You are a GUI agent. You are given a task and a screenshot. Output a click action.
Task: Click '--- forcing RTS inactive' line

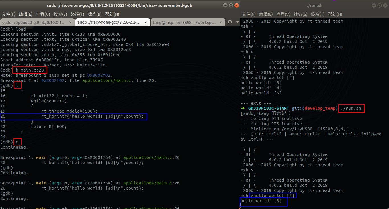[271, 124]
